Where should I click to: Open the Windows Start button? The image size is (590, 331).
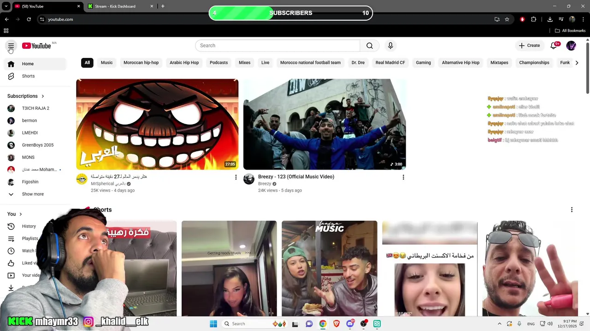point(213,324)
